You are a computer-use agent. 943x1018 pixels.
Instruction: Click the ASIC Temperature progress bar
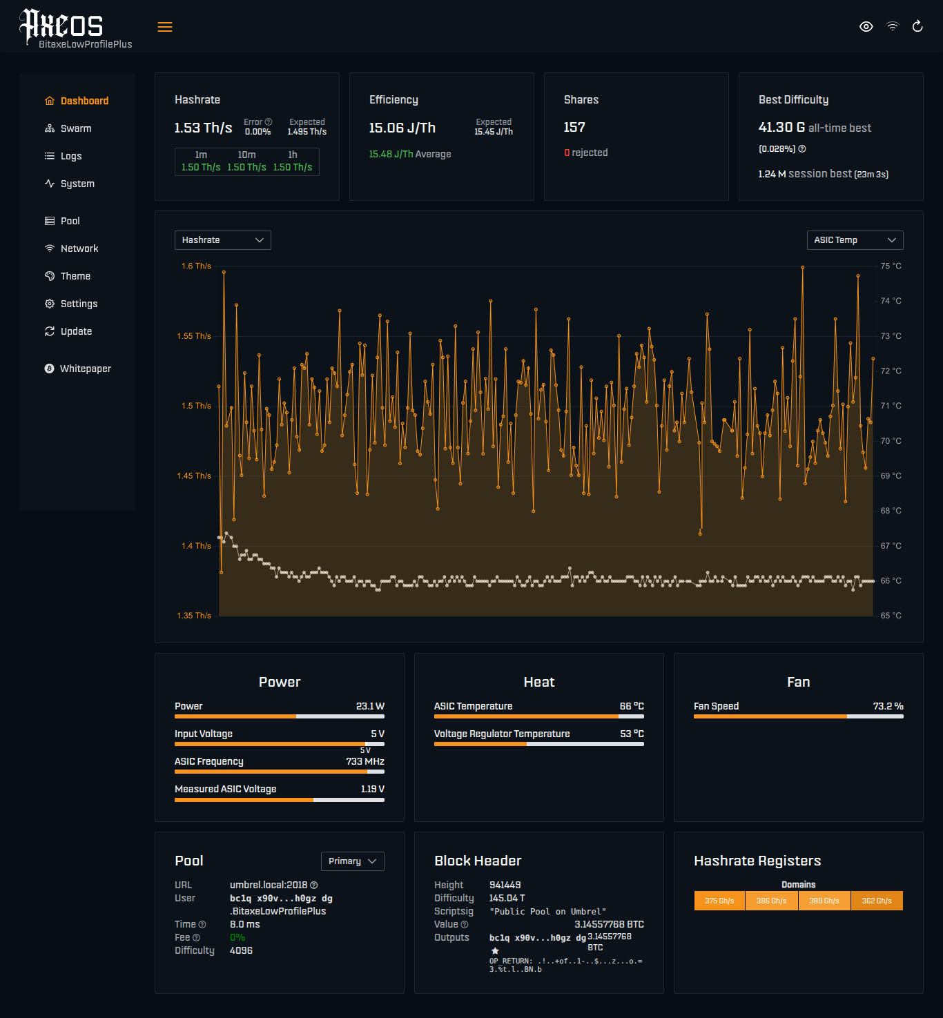click(539, 716)
